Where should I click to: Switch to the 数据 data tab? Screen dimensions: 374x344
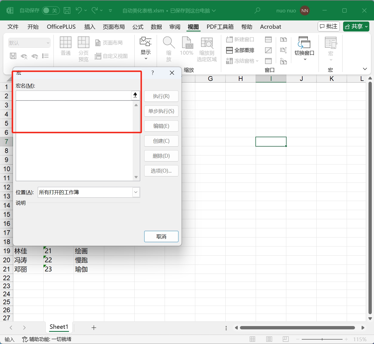156,27
